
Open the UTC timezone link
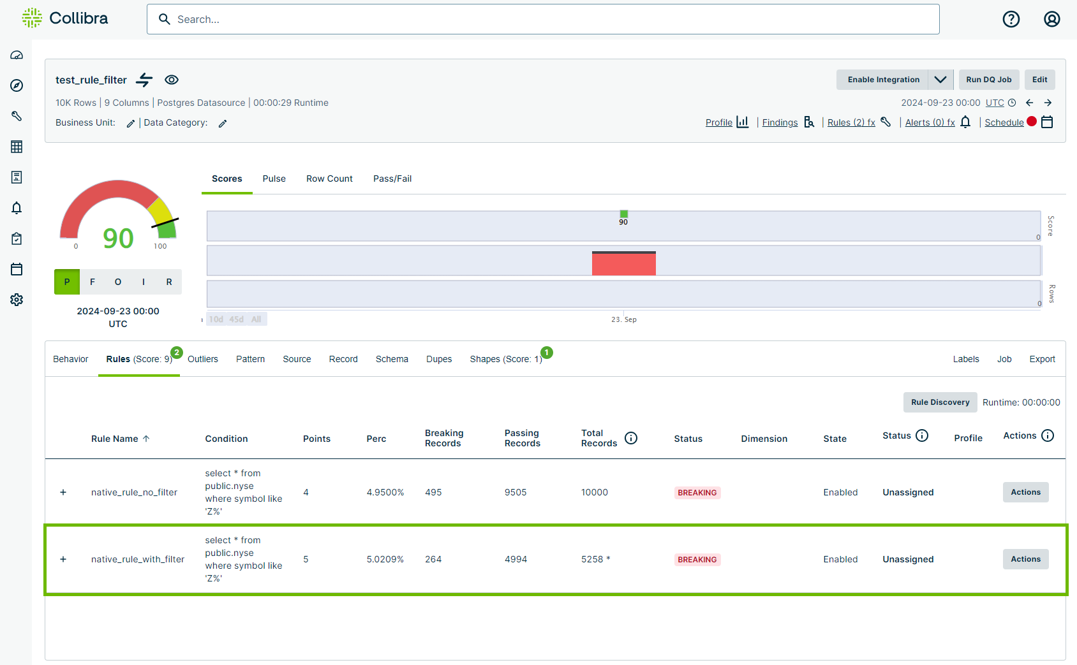(995, 103)
